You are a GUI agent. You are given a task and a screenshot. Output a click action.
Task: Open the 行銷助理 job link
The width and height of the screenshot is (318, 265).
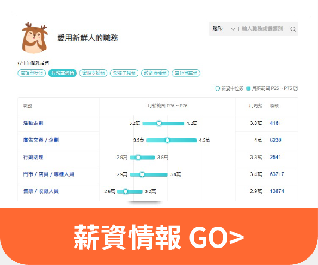[x=33, y=157]
